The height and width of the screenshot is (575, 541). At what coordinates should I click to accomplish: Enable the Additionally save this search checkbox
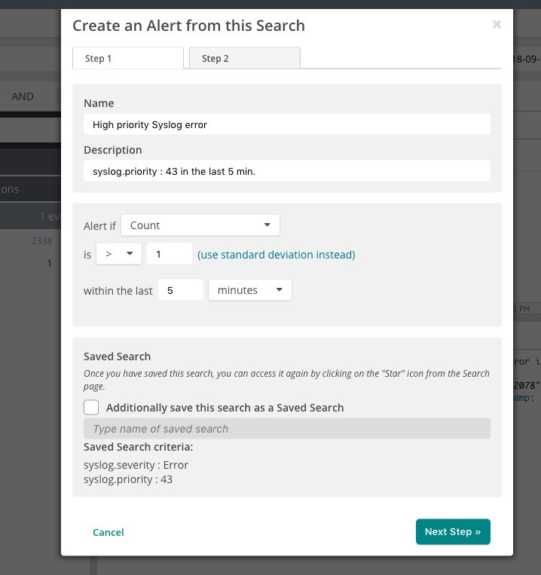(91, 408)
